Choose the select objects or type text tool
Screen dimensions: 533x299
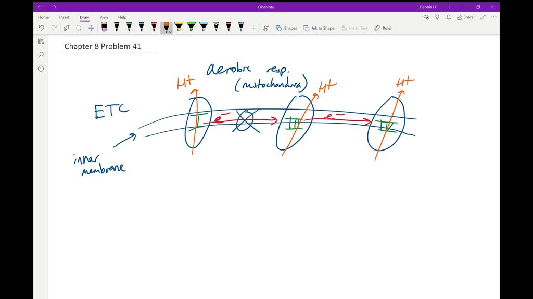(x=67, y=28)
